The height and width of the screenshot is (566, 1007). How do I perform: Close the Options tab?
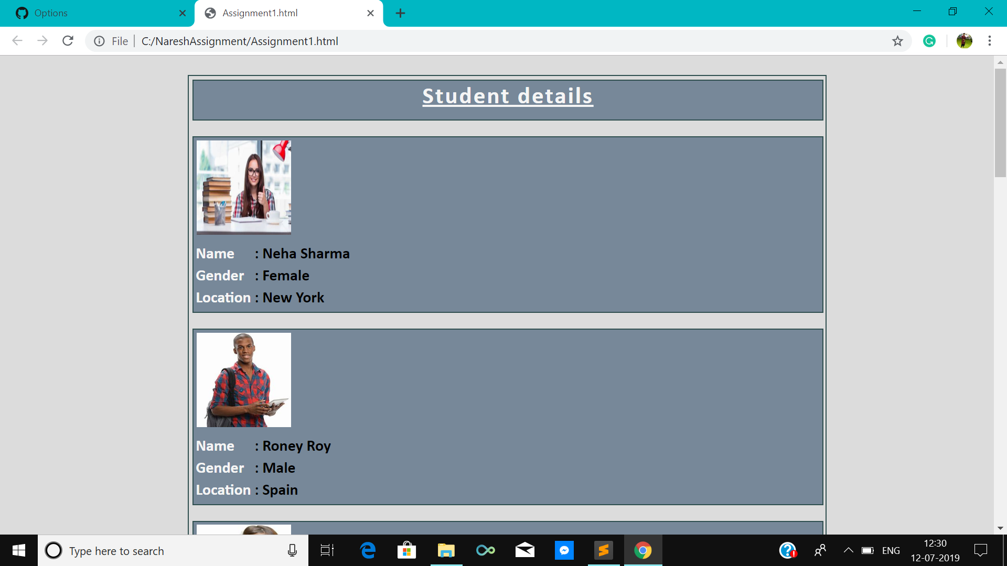pyautogui.click(x=182, y=13)
